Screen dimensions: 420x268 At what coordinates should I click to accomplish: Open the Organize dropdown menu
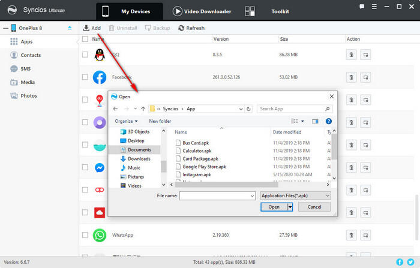point(126,121)
